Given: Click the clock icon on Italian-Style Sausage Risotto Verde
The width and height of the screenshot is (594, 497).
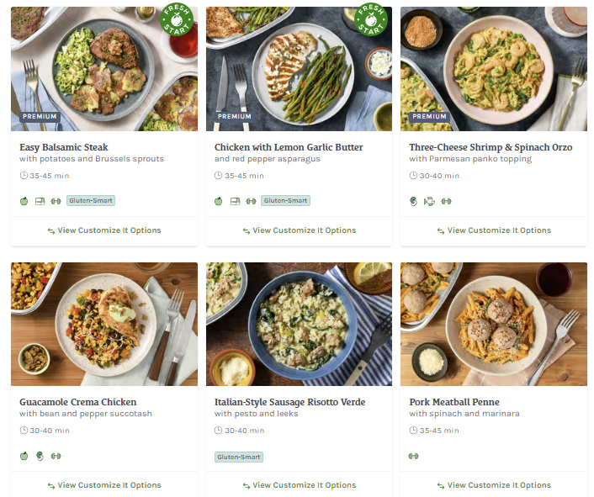Looking at the screenshot, I should (x=219, y=431).
